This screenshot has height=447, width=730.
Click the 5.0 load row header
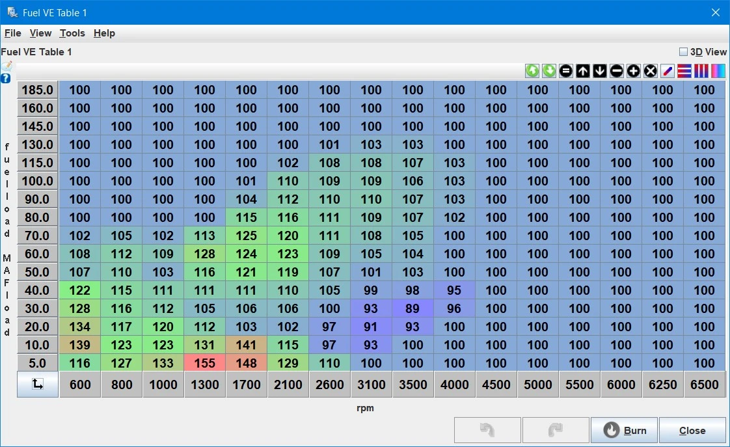point(38,362)
